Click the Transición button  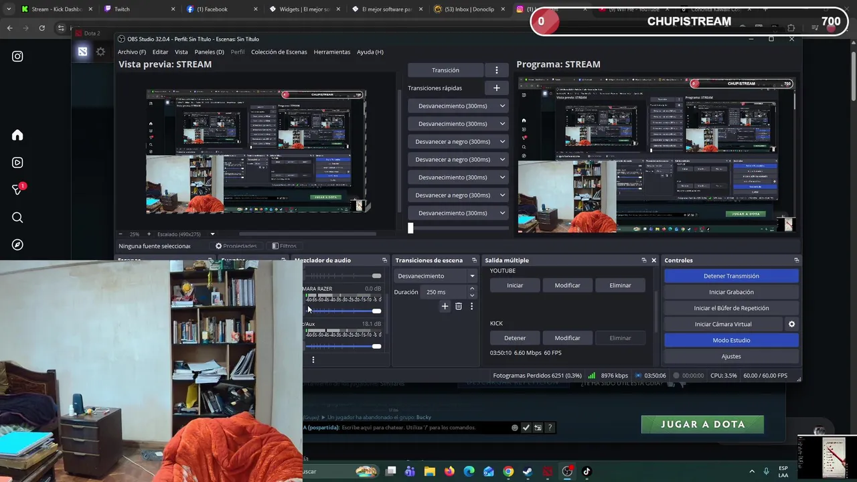(445, 70)
